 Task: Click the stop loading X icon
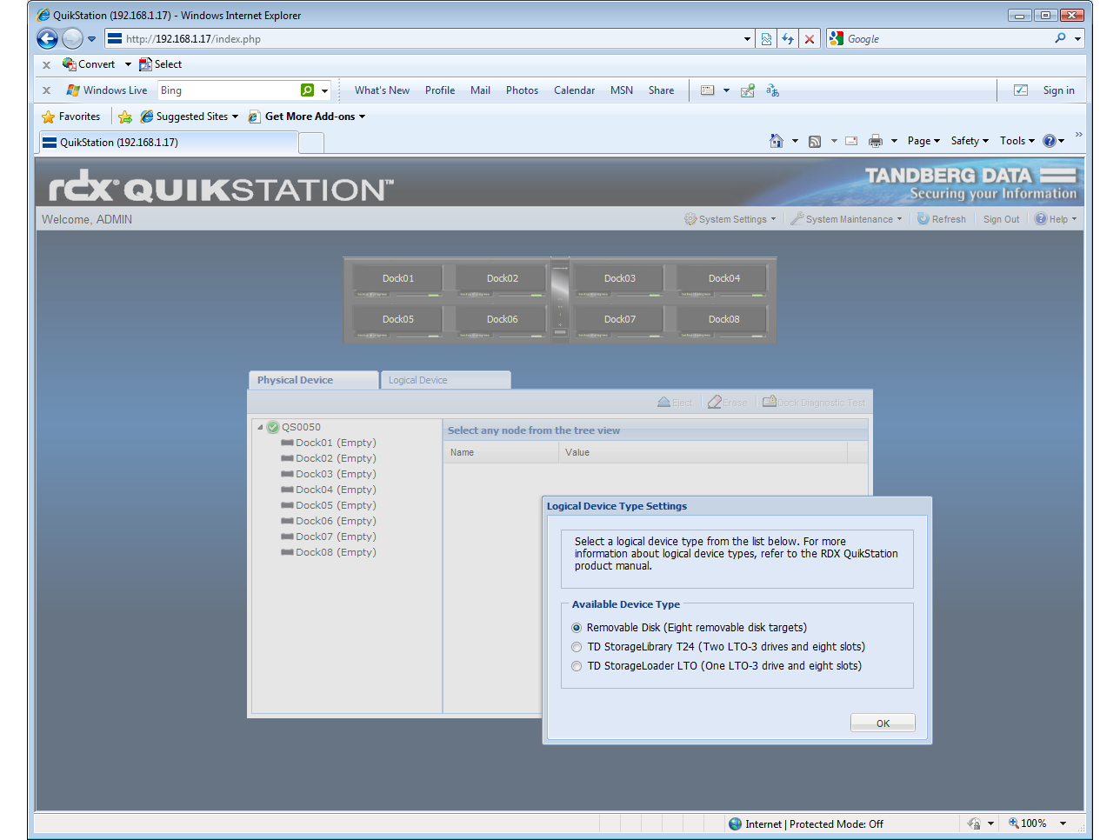(810, 39)
